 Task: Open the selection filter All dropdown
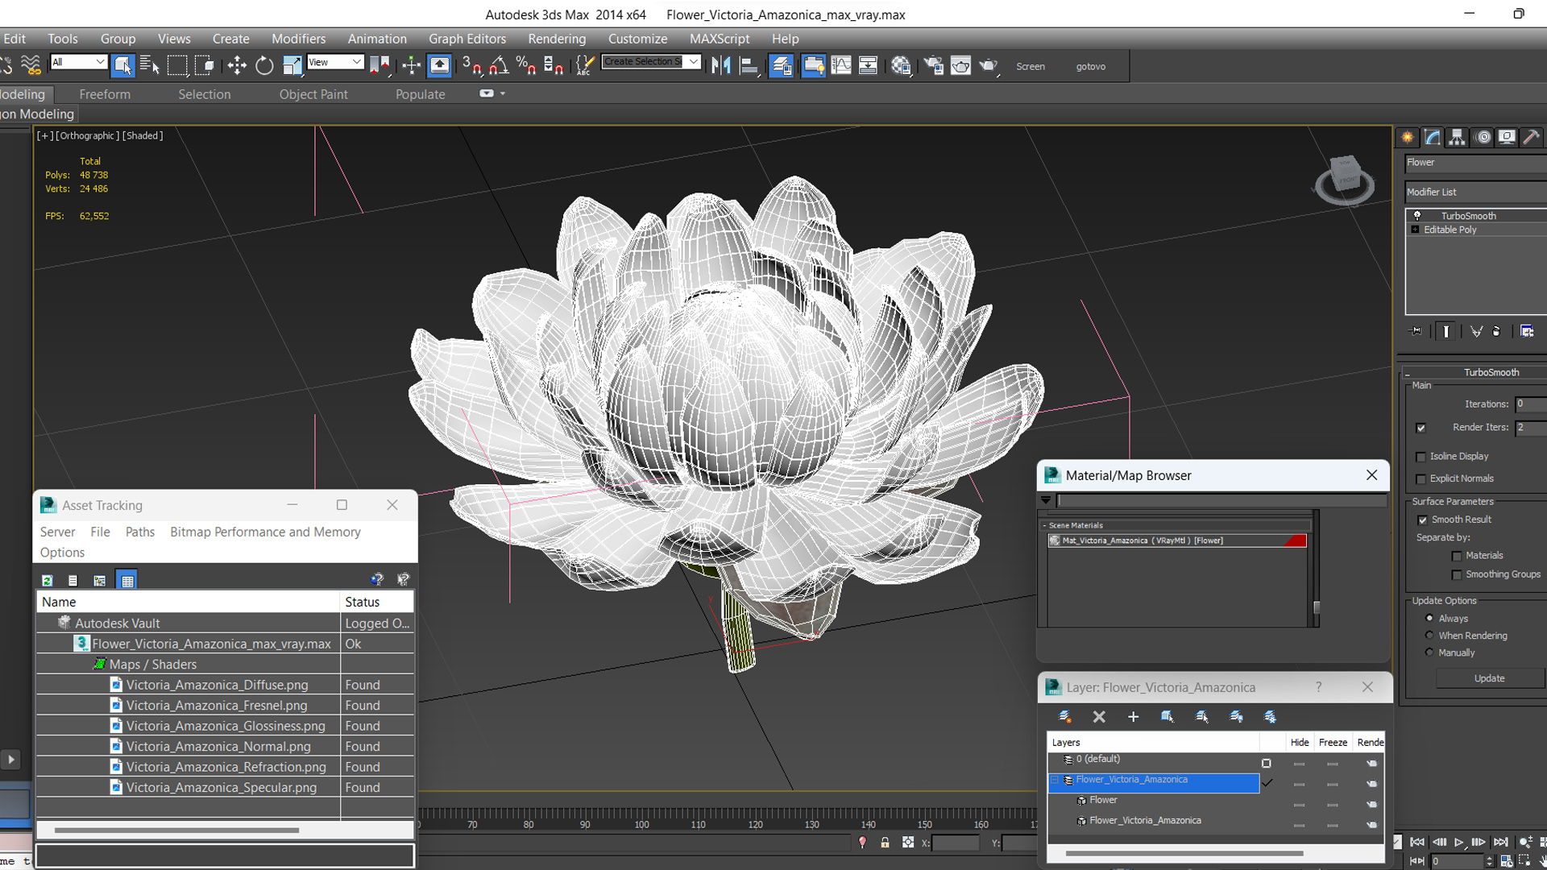tap(78, 62)
